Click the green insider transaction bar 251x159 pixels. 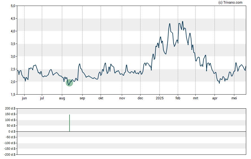(70, 123)
